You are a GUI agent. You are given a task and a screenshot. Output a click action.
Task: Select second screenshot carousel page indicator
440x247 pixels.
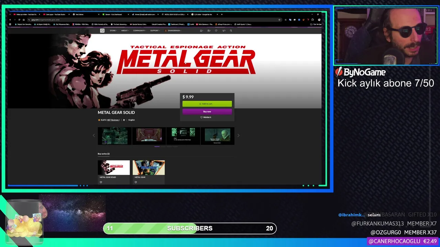click(163, 146)
